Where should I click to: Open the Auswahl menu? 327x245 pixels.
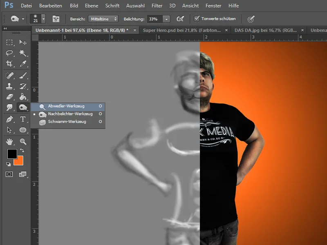(135, 6)
